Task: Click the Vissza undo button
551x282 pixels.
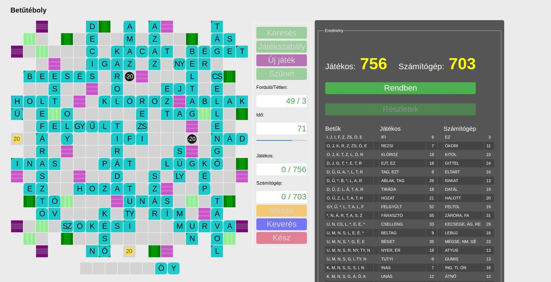Action: tap(282, 211)
